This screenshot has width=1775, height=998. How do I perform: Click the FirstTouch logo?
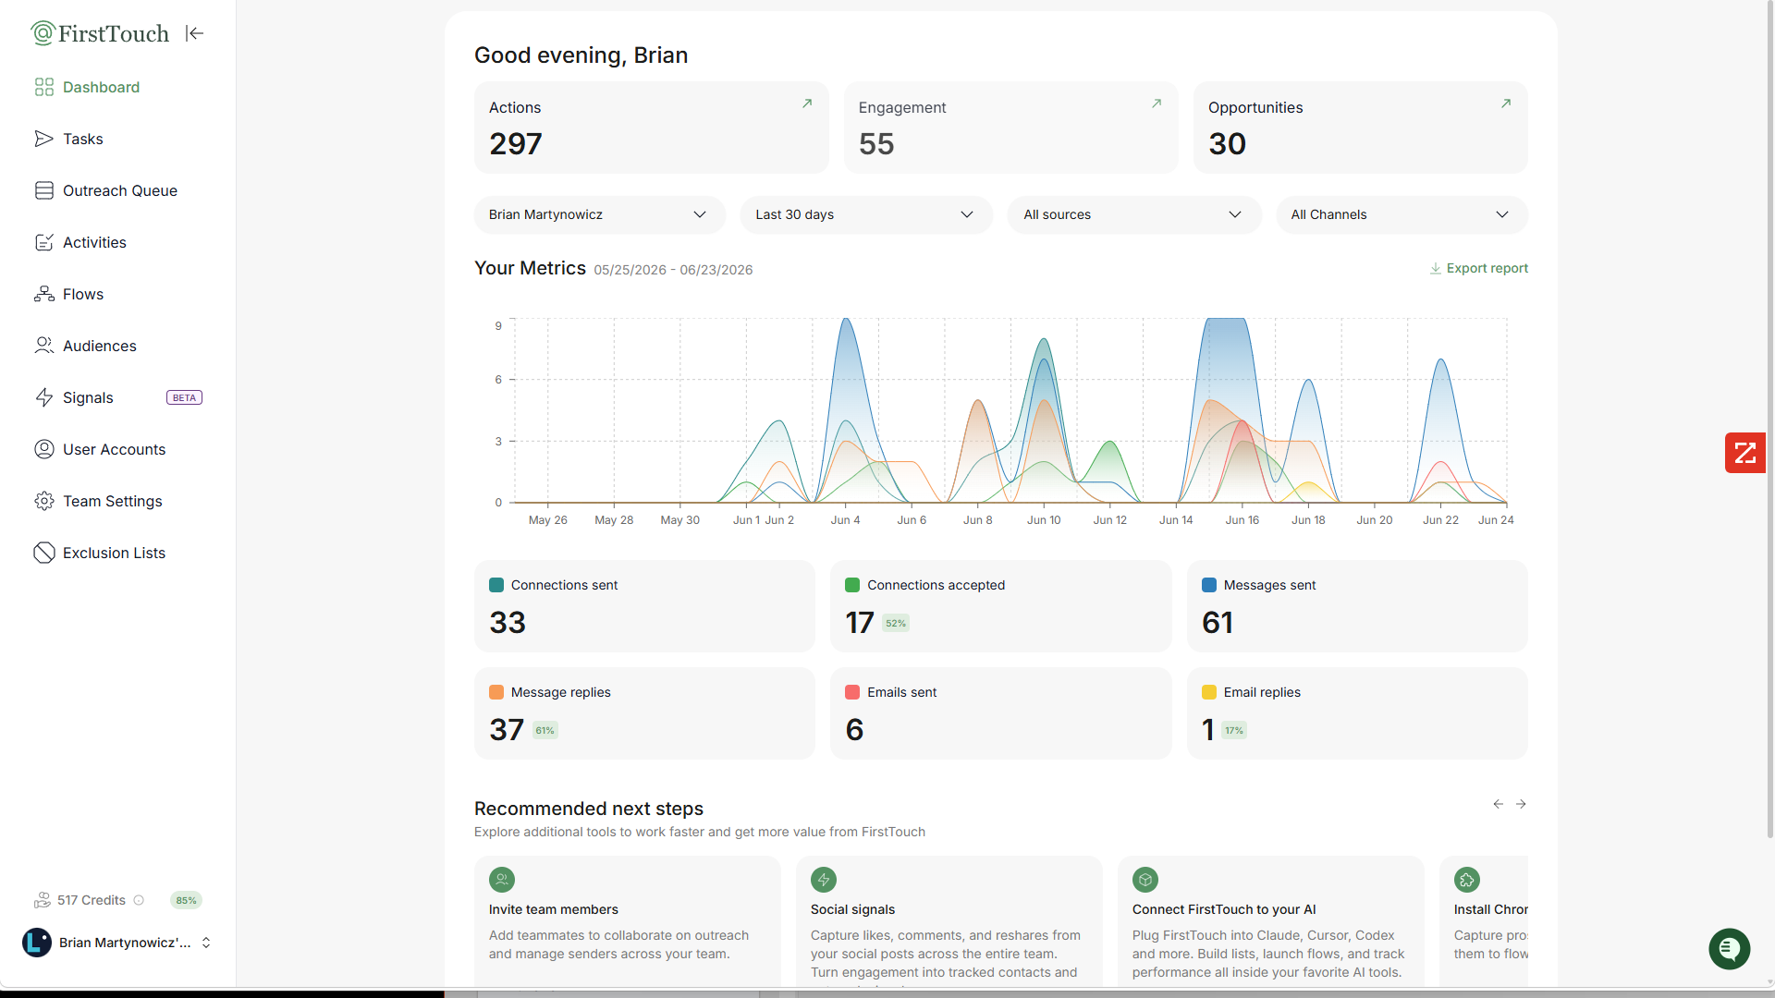coord(100,33)
